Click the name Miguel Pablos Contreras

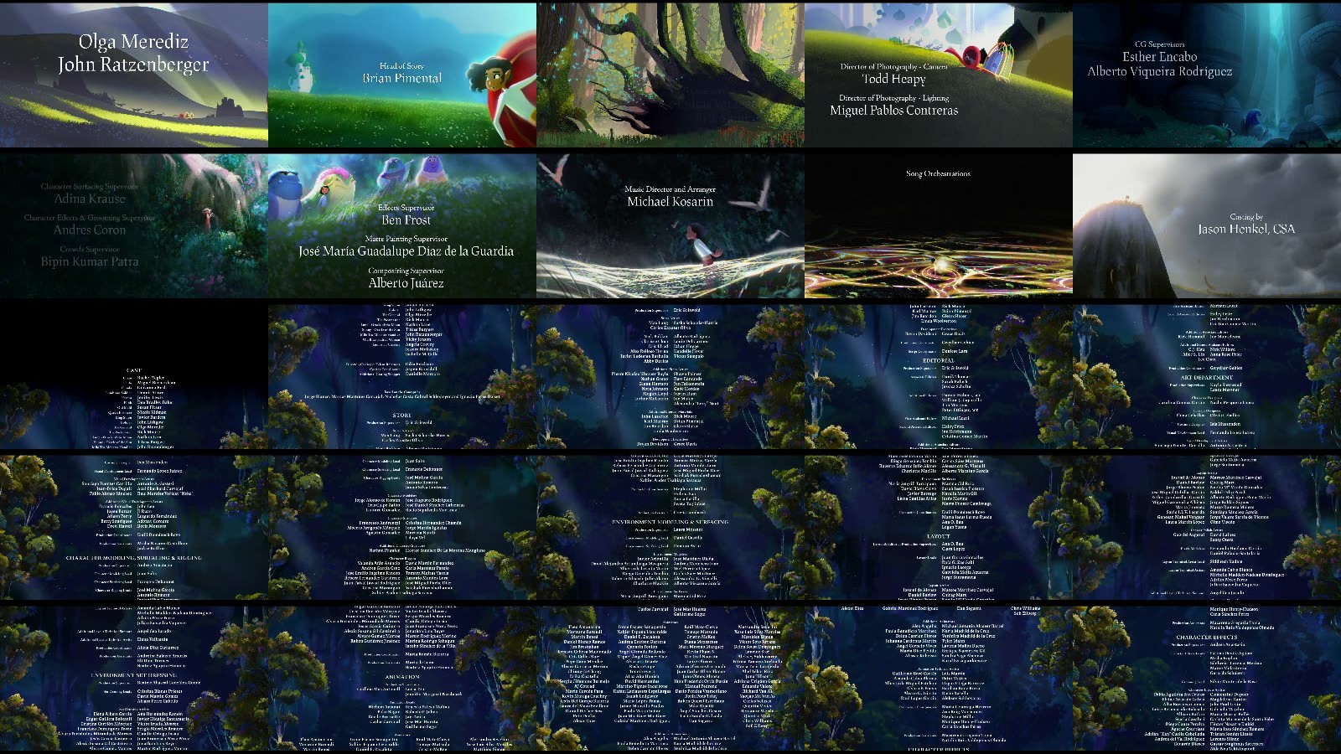tap(894, 110)
